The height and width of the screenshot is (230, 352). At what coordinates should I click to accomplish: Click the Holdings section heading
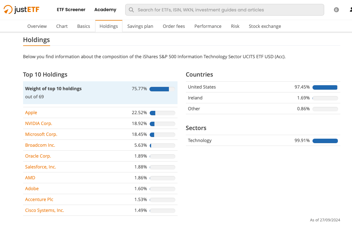(36, 40)
